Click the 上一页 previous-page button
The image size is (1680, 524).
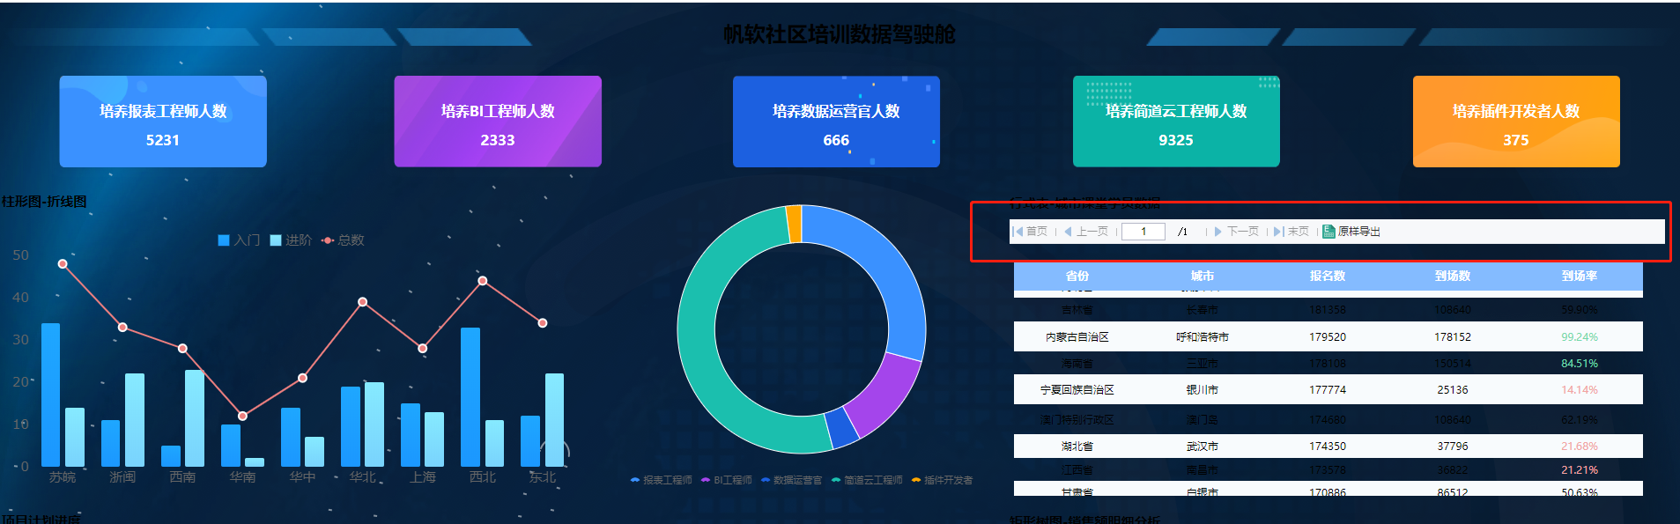click(x=1085, y=232)
